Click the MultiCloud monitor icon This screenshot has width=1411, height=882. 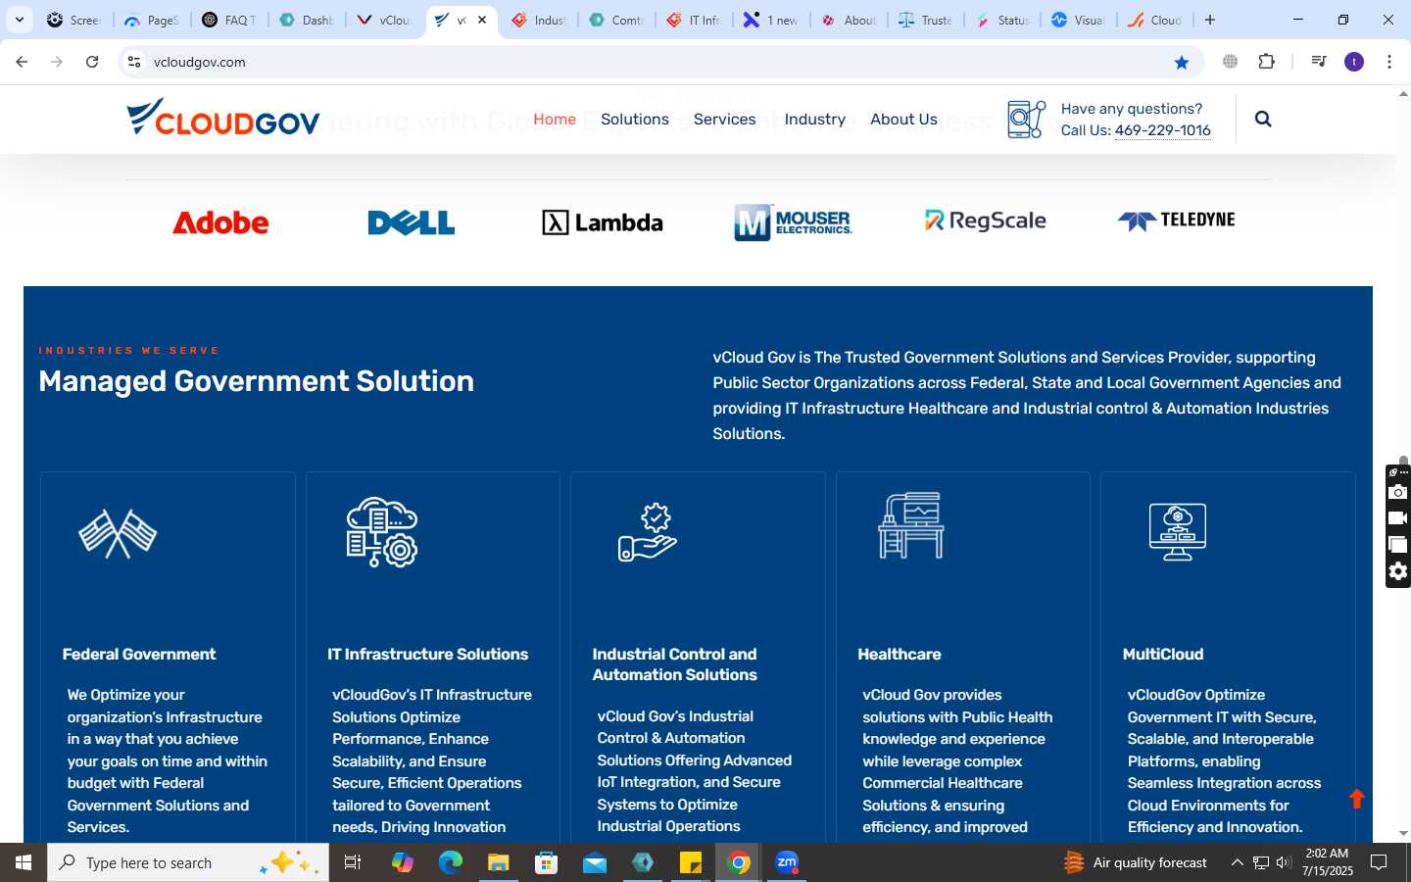point(1178,531)
